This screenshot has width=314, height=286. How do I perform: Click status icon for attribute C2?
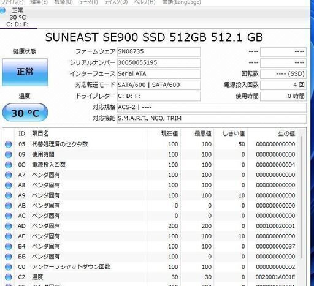(9, 277)
